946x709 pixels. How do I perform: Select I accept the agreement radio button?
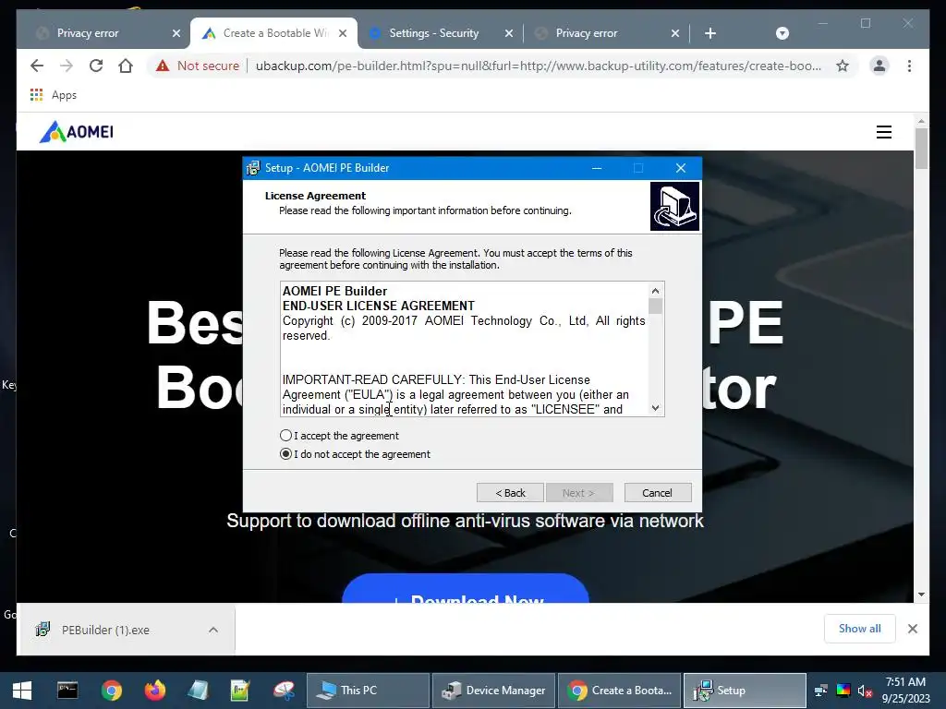click(286, 436)
